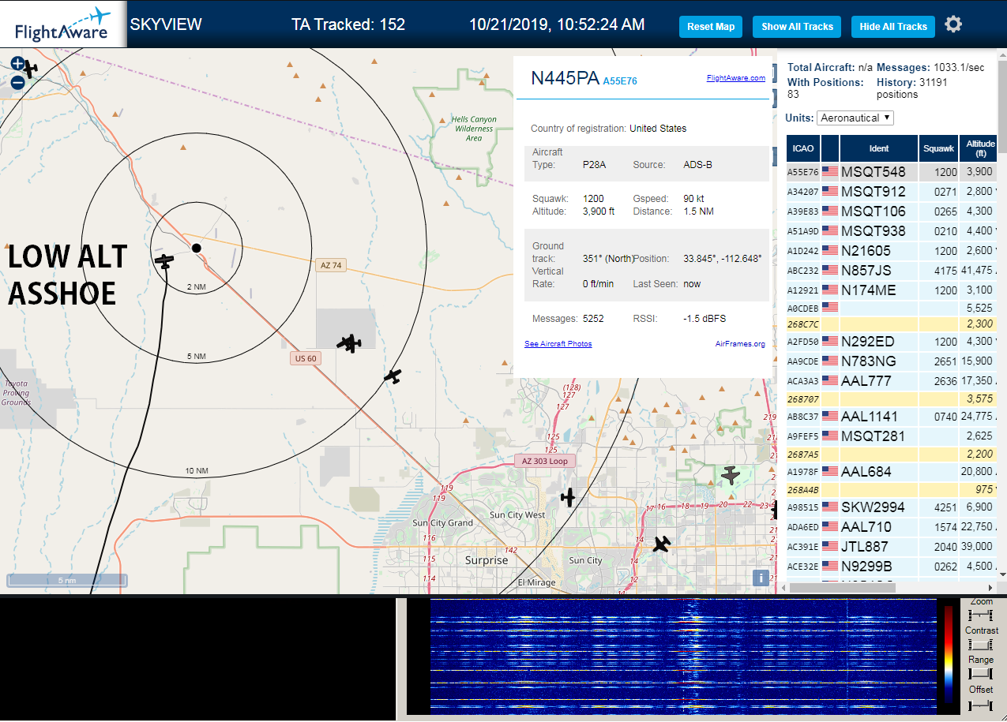1007x722 pixels.
Task: Select twin-engine aircraft icon above US 60
Action: pyautogui.click(x=349, y=343)
